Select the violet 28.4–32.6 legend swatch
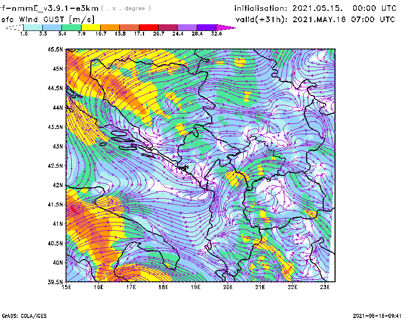This screenshot has width=413, height=319. coord(206,27)
